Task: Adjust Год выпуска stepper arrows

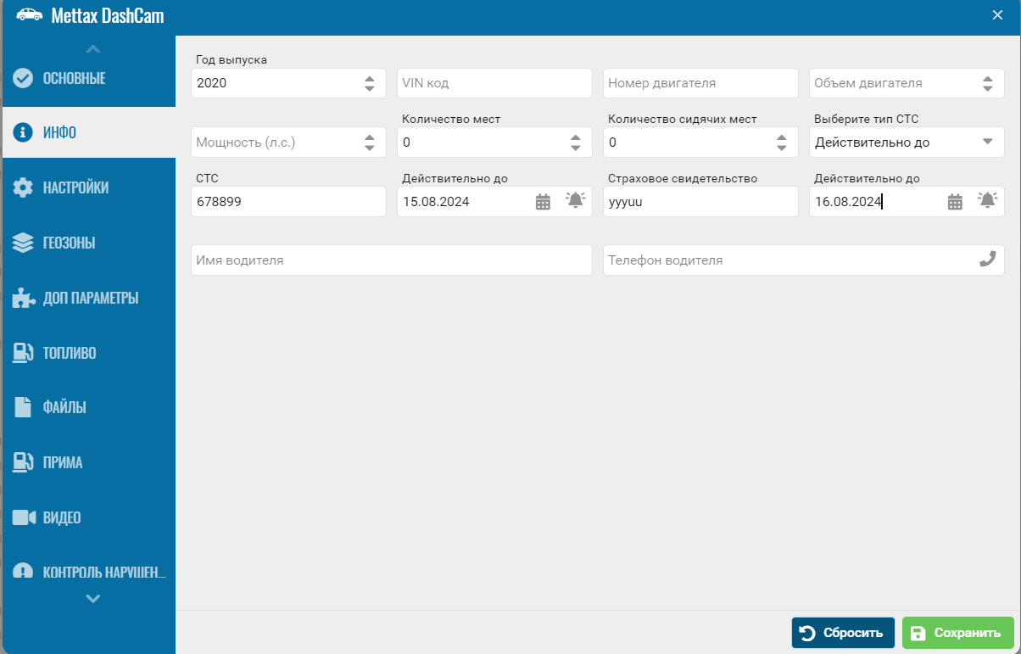Action: pos(369,83)
